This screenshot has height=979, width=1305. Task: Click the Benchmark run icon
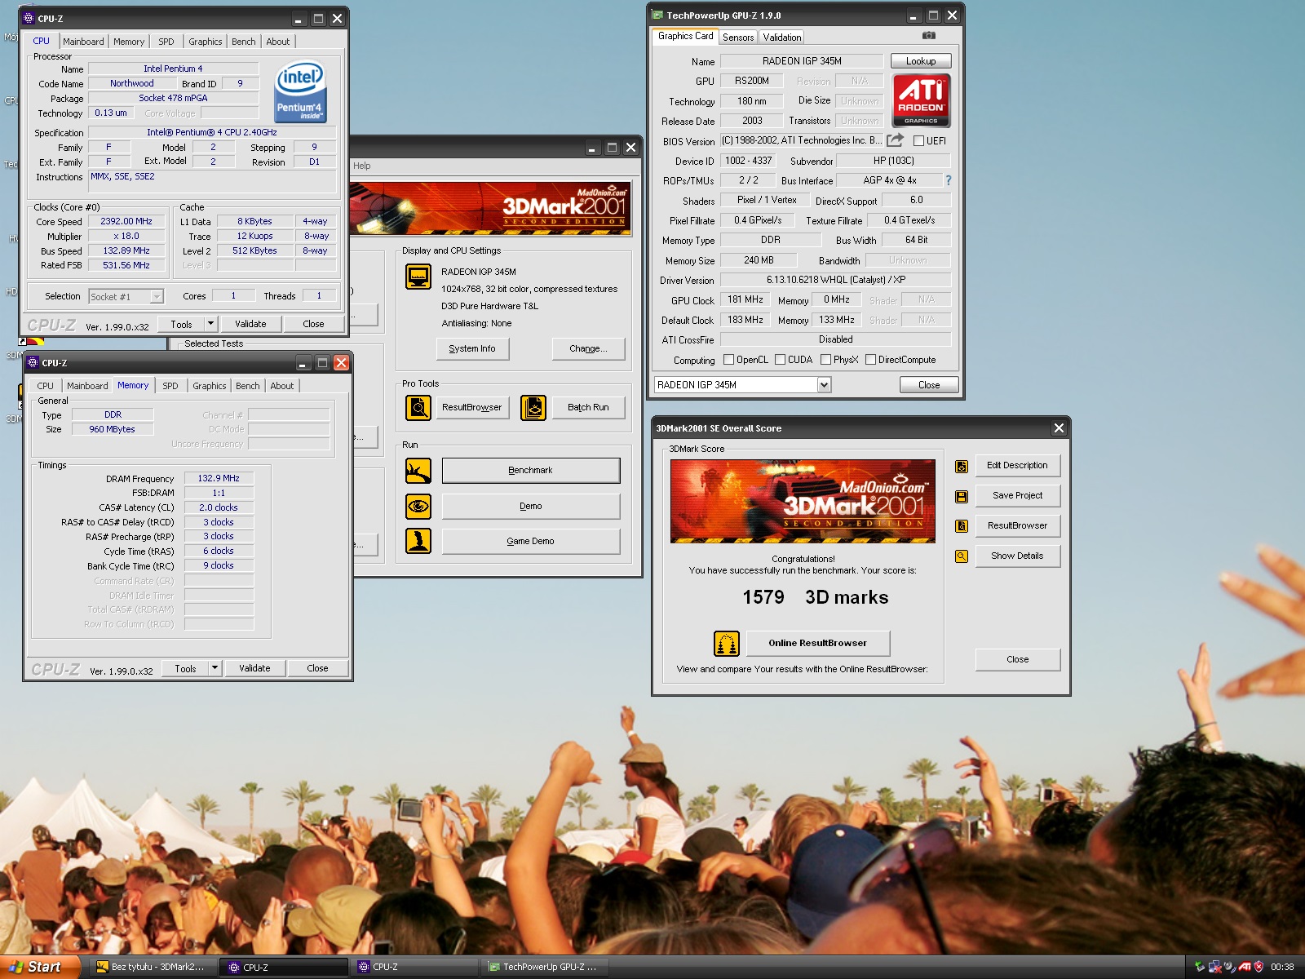pyautogui.click(x=418, y=471)
